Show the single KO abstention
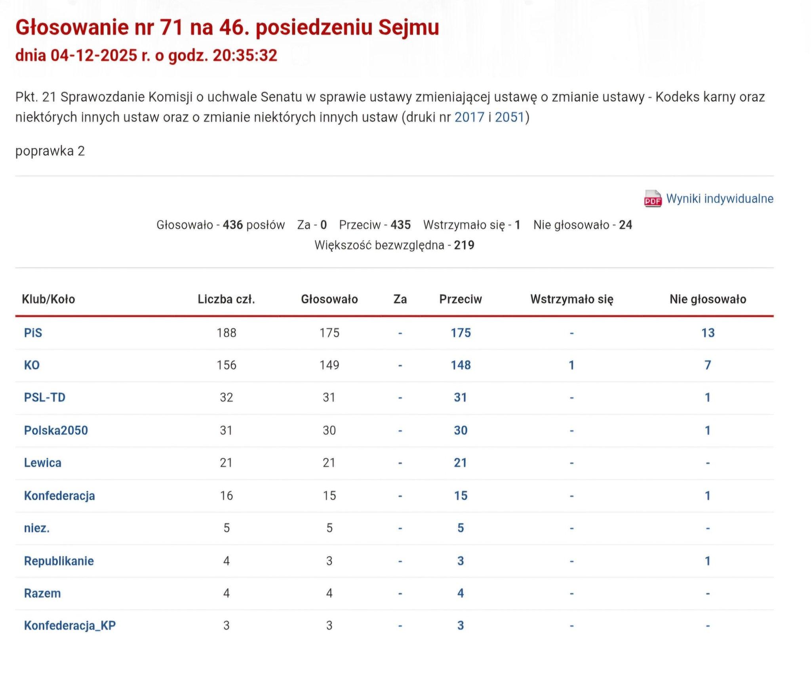Screen dimensions: 811x679 click(571, 365)
